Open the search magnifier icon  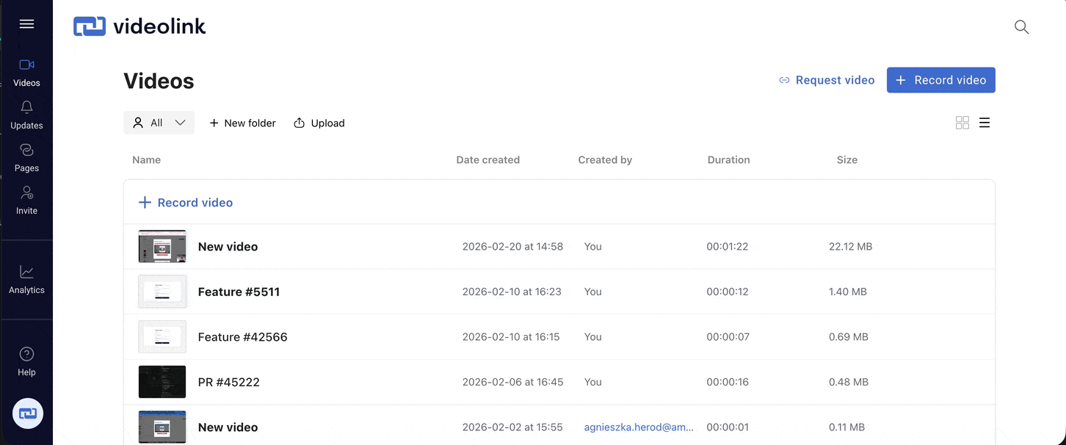coord(1021,27)
